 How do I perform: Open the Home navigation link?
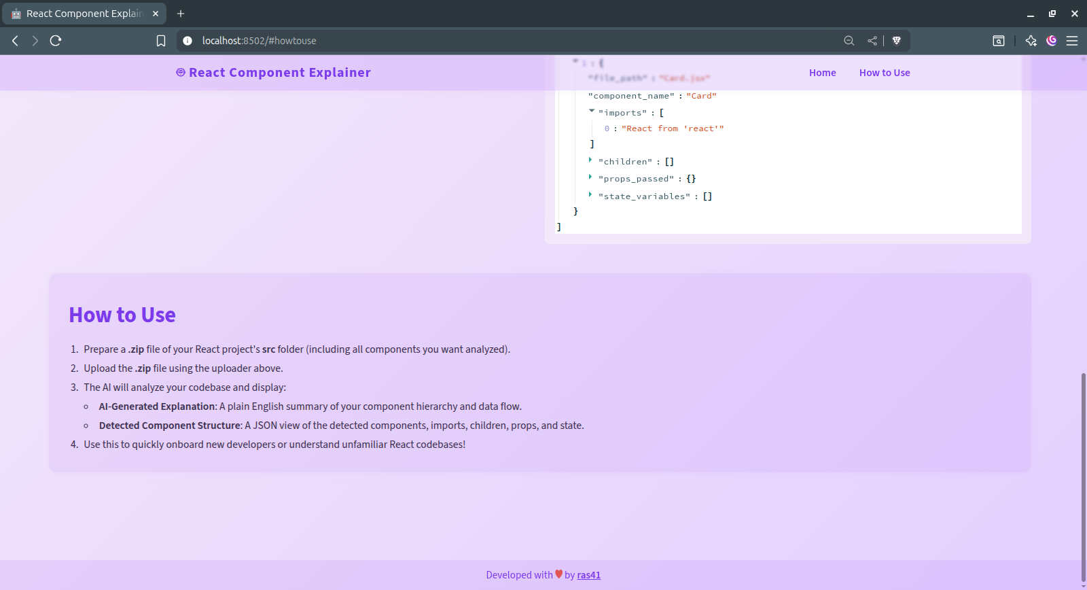pos(822,73)
